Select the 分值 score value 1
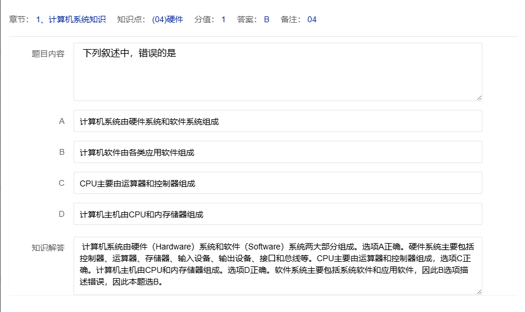This screenshot has height=312, width=525. click(x=223, y=19)
